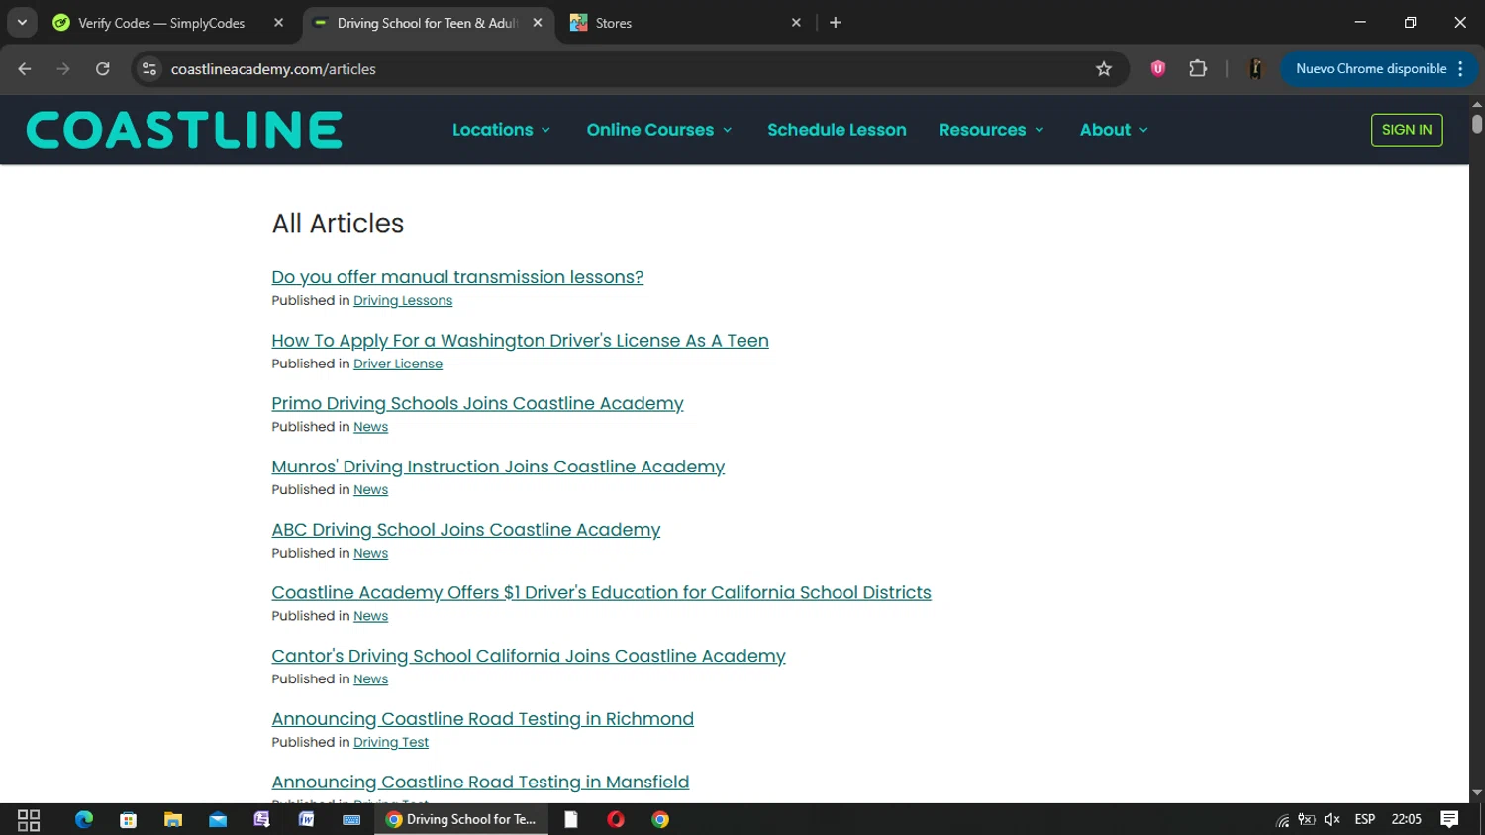
Task: Click News category under Primo Driving Schools
Action: pos(371,427)
